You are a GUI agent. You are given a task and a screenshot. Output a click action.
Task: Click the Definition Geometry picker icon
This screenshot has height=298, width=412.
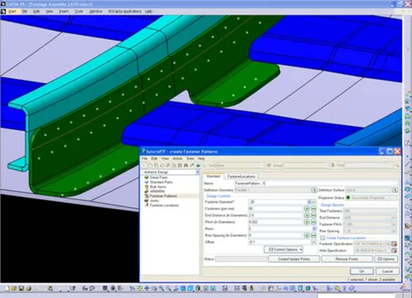coord(314,190)
